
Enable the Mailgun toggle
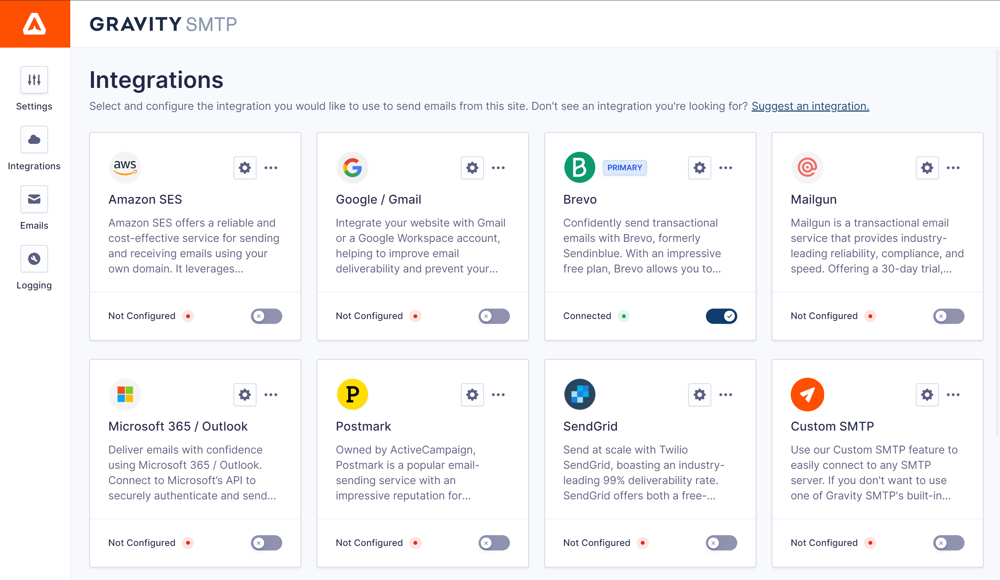949,316
